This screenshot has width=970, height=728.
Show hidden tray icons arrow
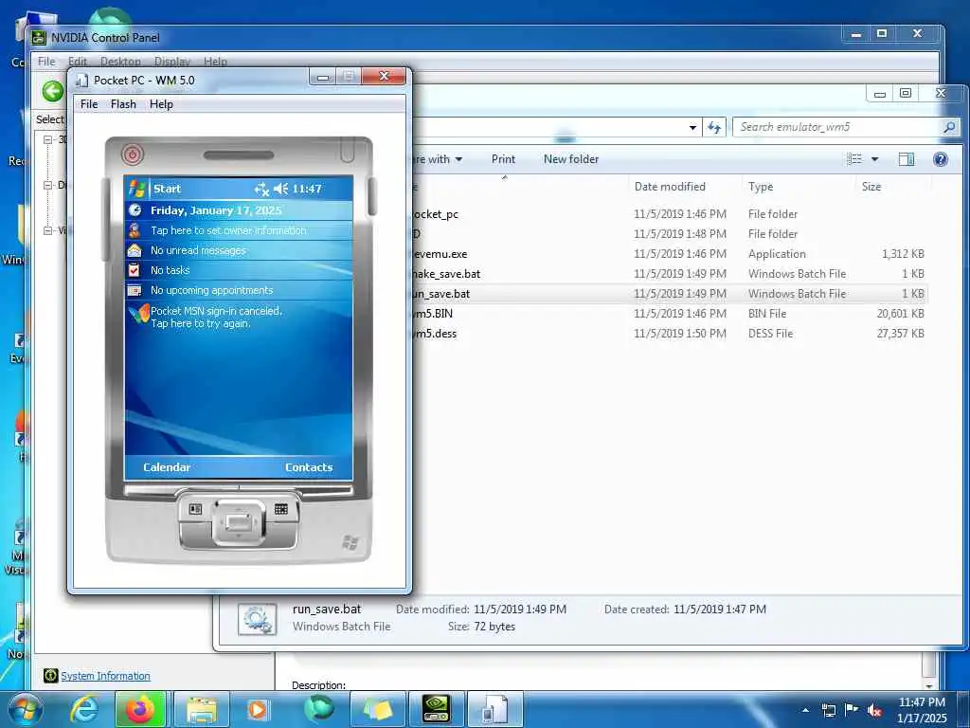[805, 710]
